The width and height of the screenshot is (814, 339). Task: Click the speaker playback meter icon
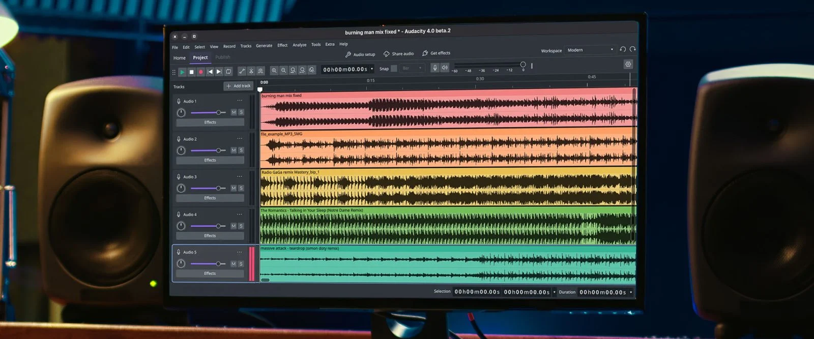pos(444,68)
